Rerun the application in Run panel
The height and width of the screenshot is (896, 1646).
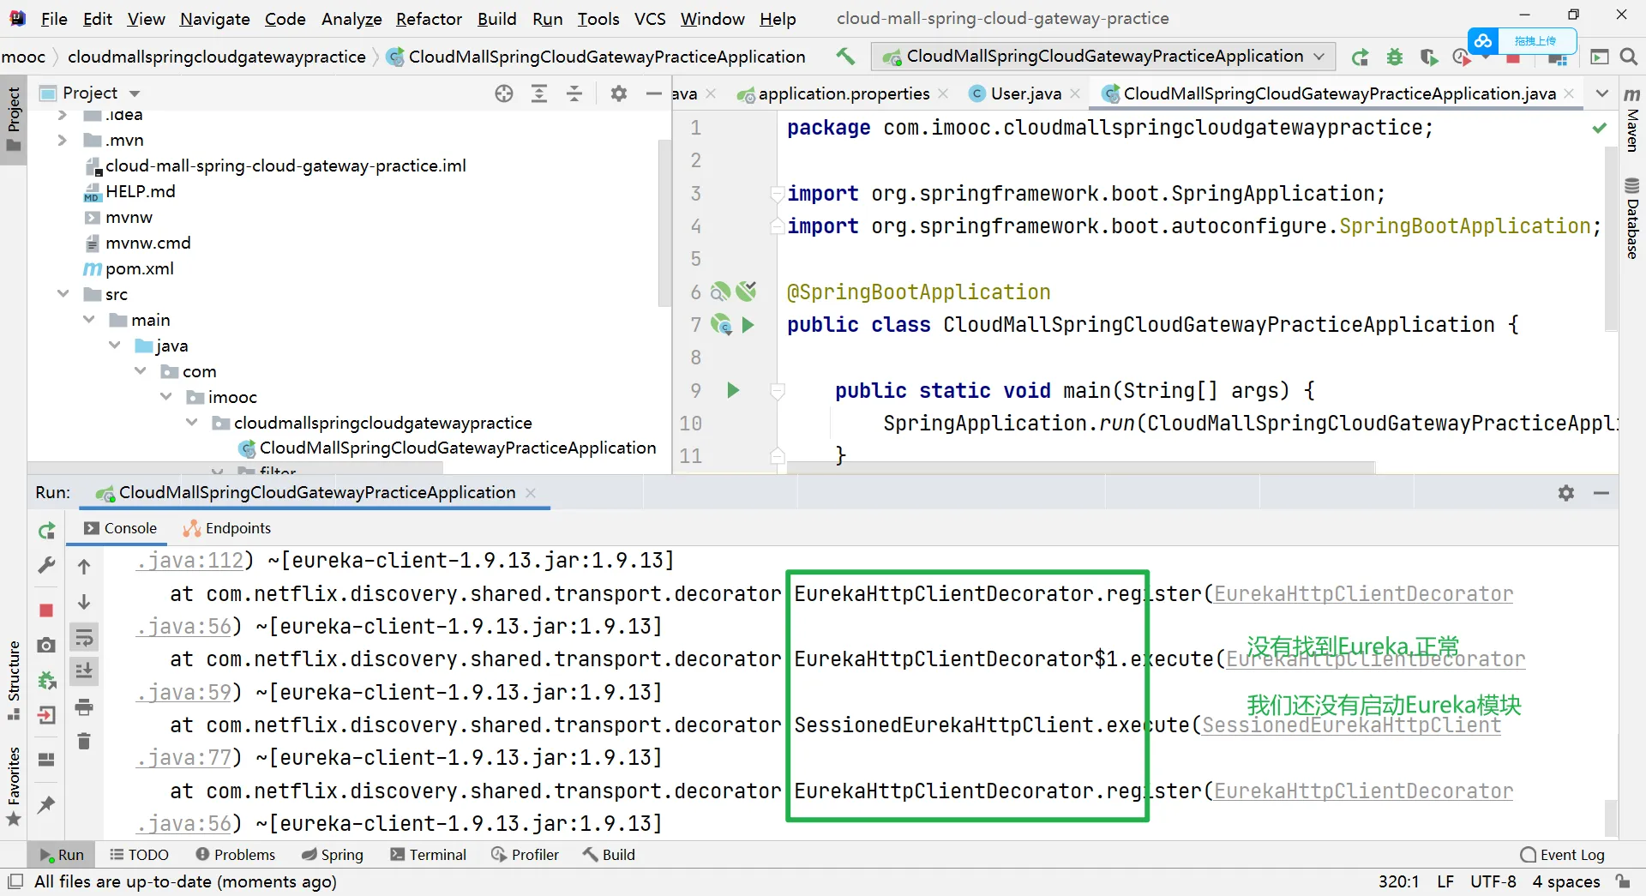46,532
